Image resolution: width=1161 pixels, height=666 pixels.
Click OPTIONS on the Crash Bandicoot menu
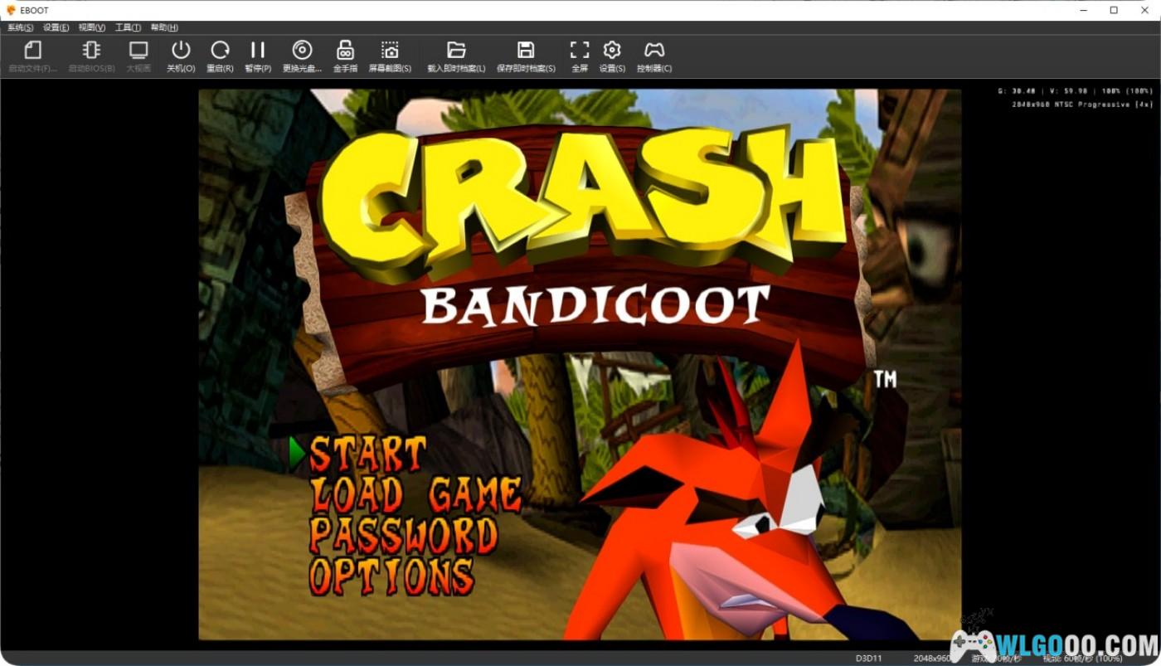pos(391,576)
